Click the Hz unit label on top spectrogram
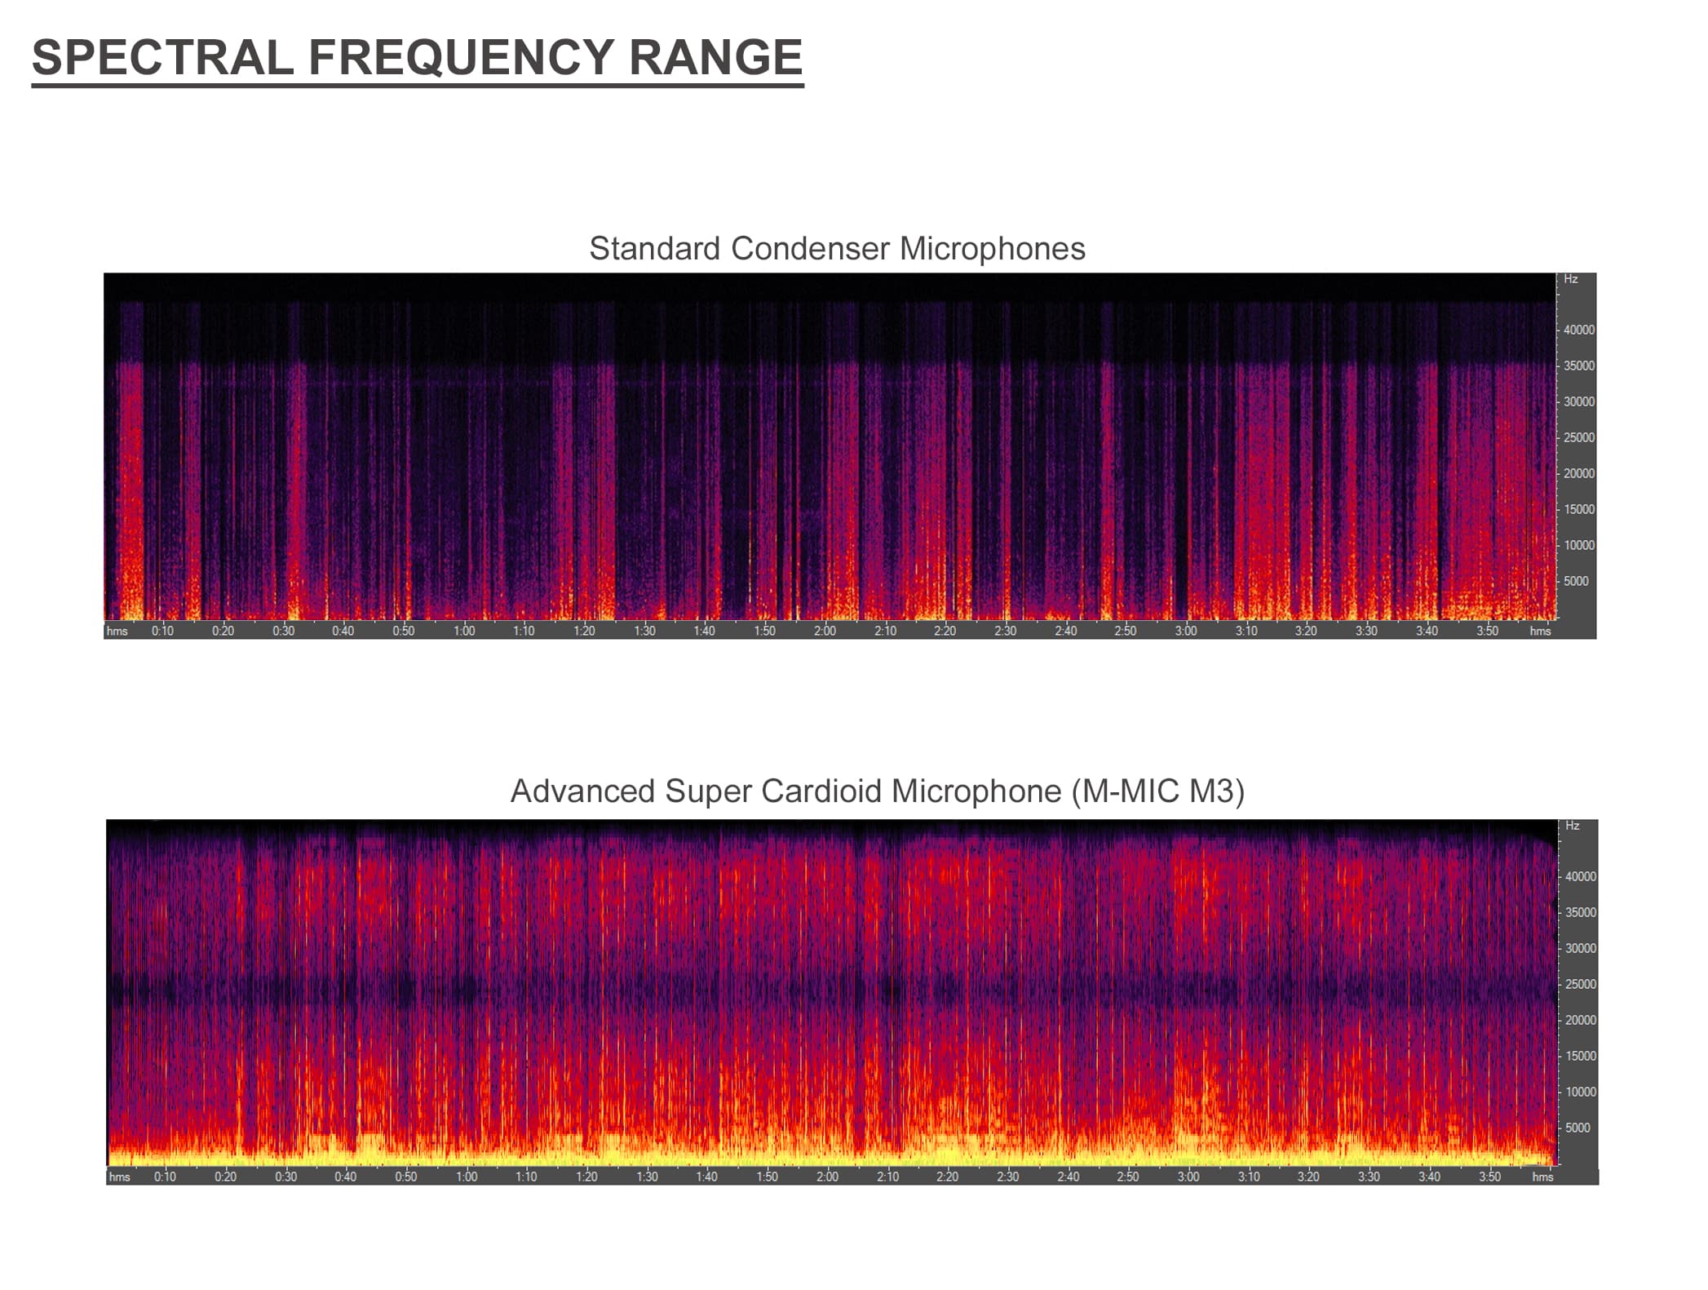This screenshot has width=1708, height=1290. [x=1571, y=279]
